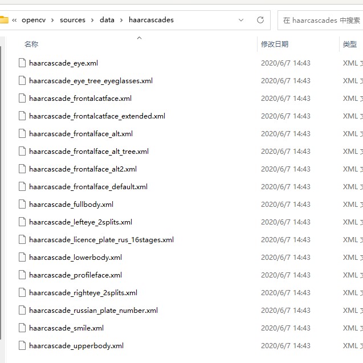
Task: Click modified date of haarcascade_righteye_2splits.xml
Action: pyautogui.click(x=285, y=293)
